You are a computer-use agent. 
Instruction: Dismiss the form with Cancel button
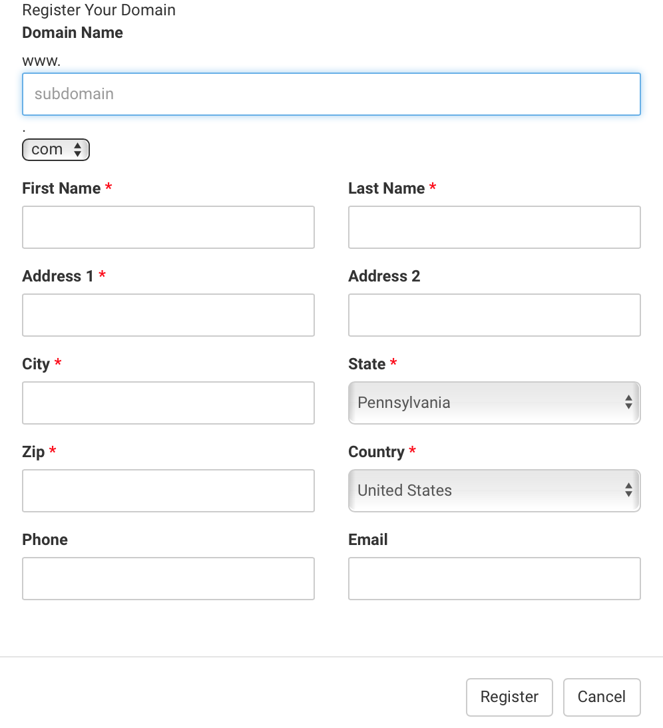click(602, 697)
